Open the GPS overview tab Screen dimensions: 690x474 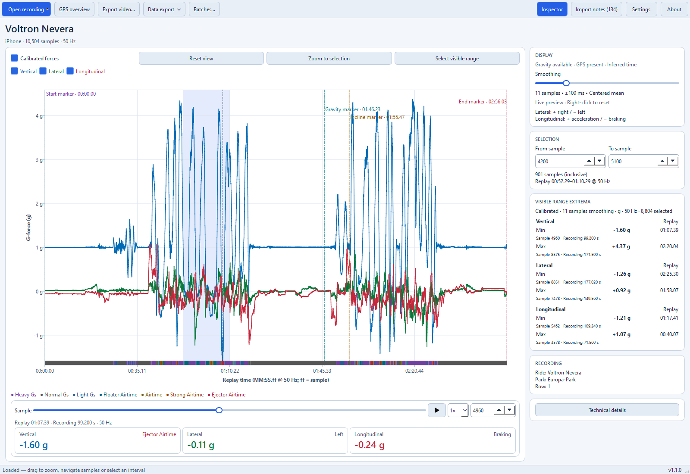[74, 9]
